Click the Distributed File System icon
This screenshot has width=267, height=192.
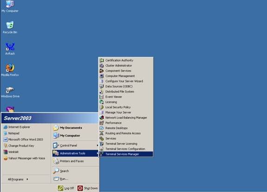click(x=102, y=92)
